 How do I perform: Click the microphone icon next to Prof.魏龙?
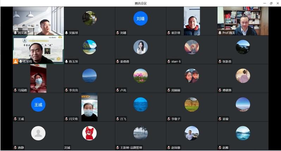tap(220, 33)
